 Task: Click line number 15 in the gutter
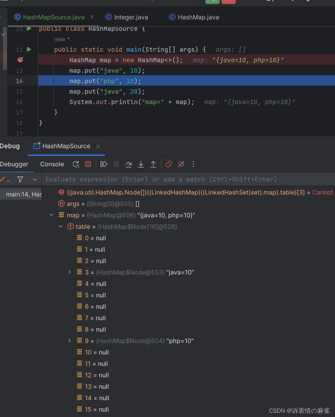[19, 91]
